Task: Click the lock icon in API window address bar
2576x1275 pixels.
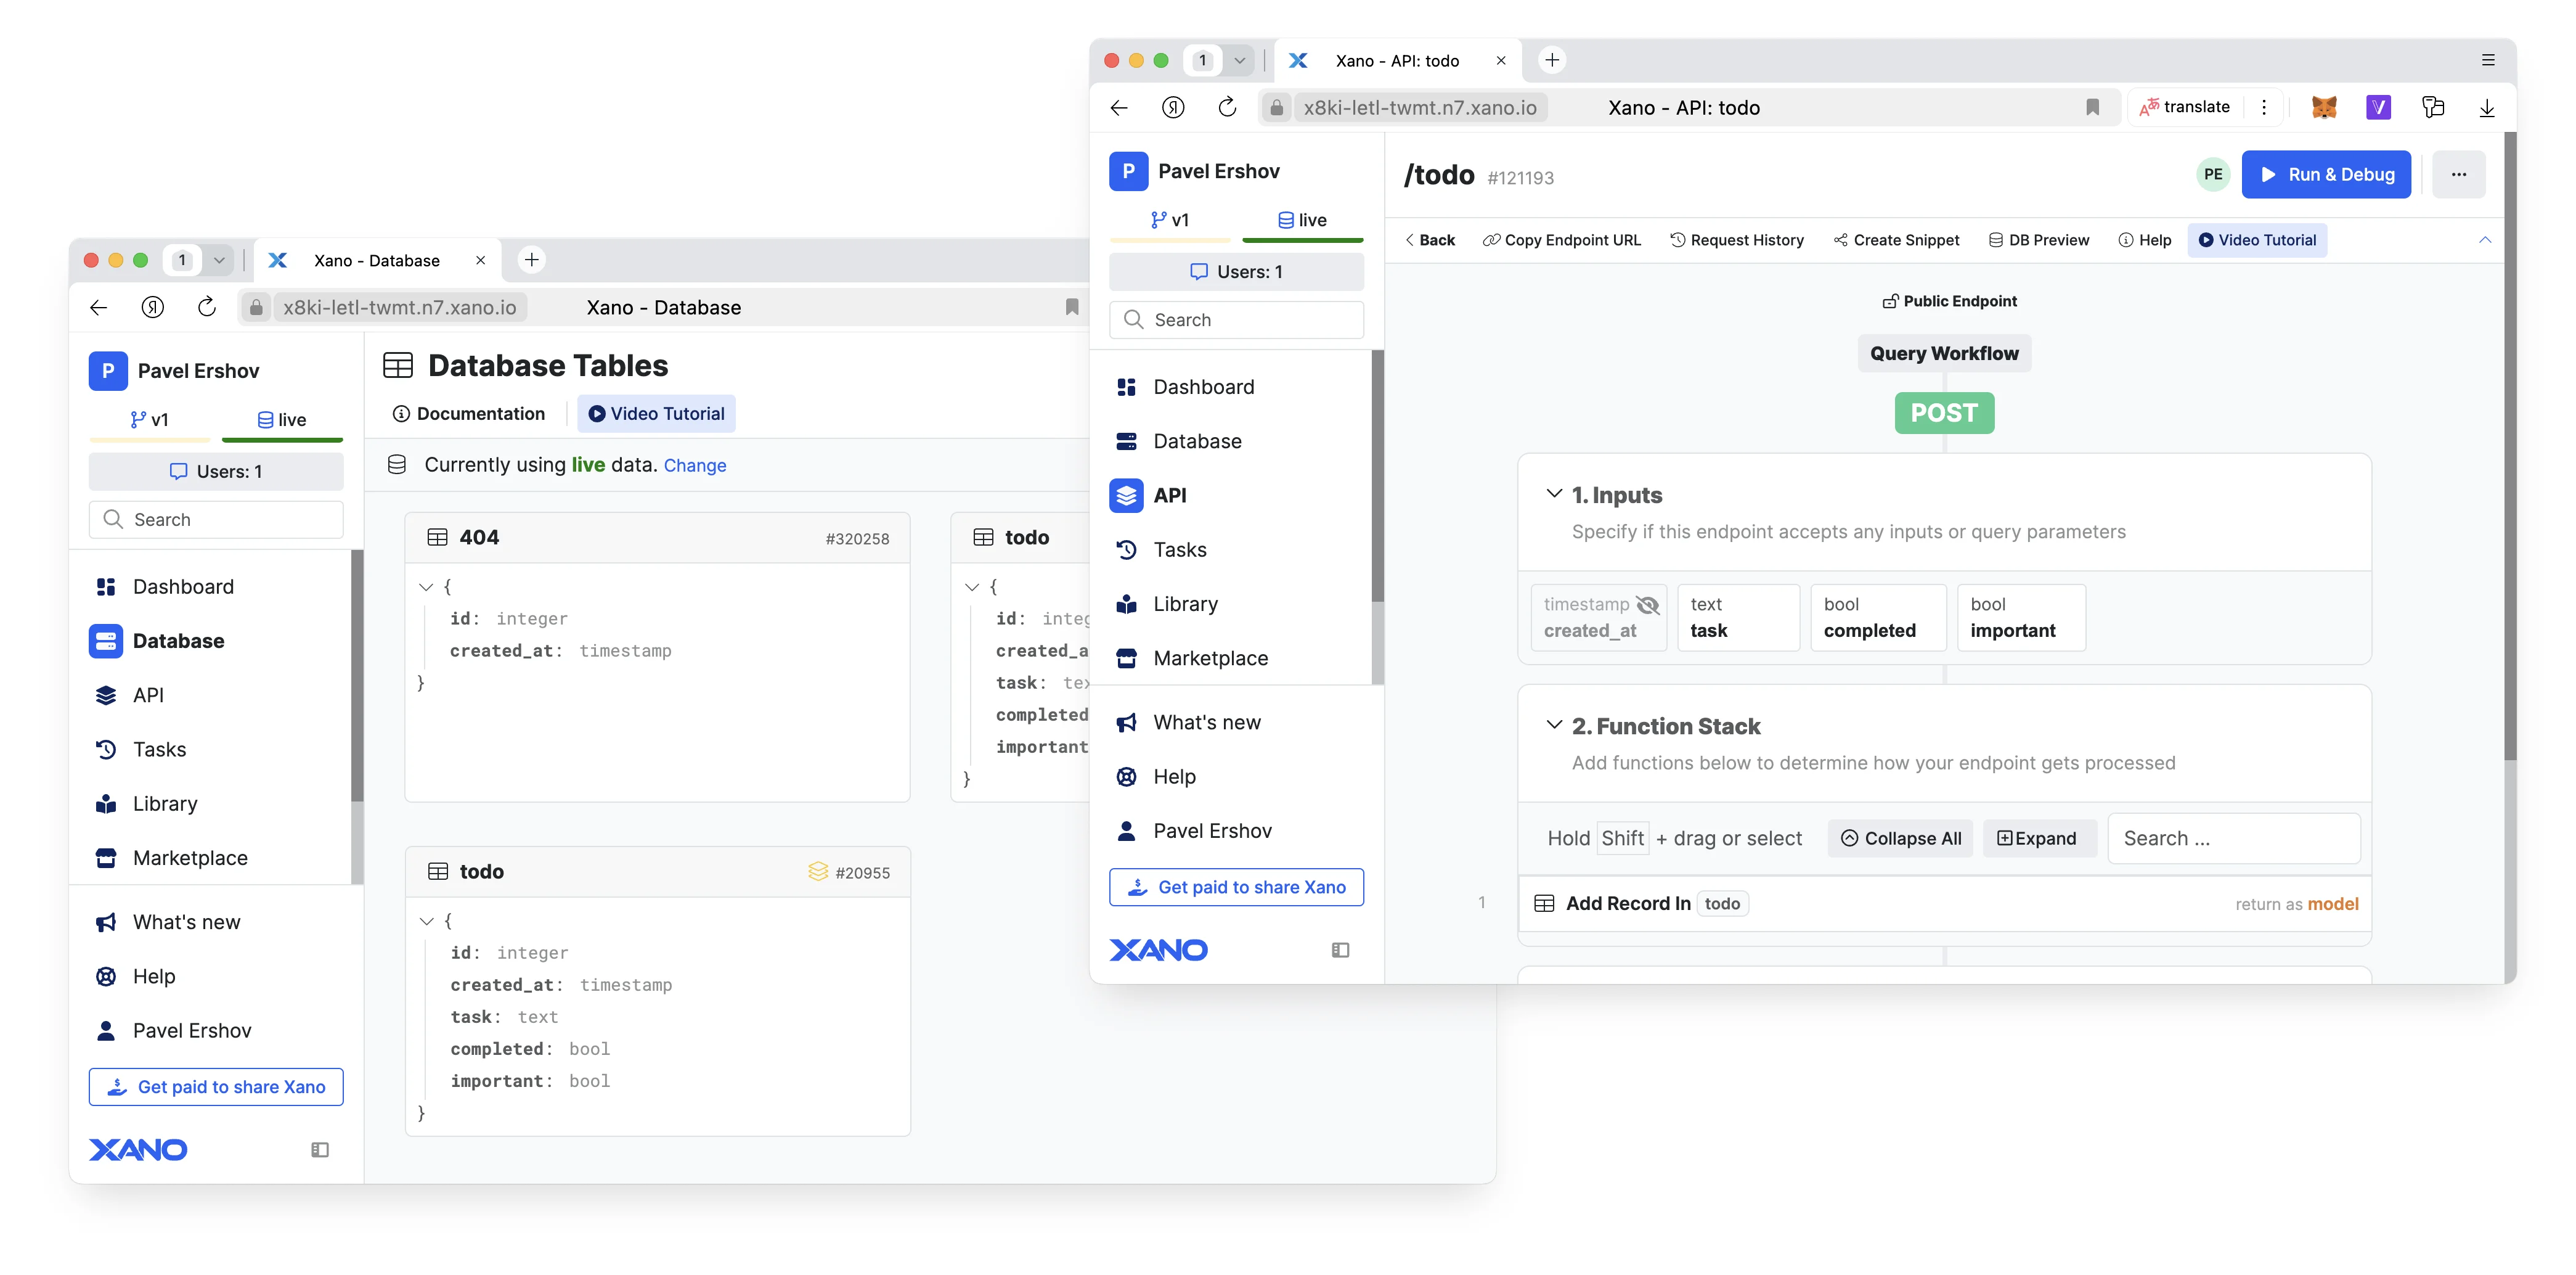Action: tap(1276, 107)
